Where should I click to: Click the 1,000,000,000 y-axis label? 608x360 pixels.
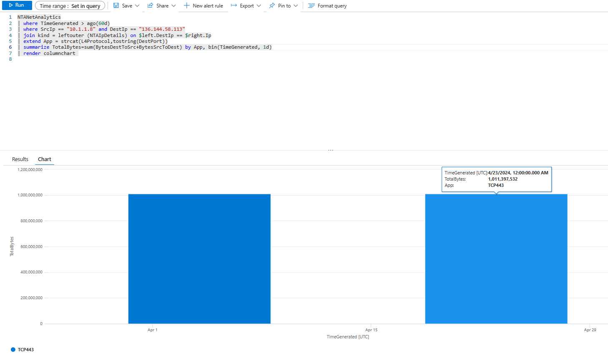(x=30, y=195)
